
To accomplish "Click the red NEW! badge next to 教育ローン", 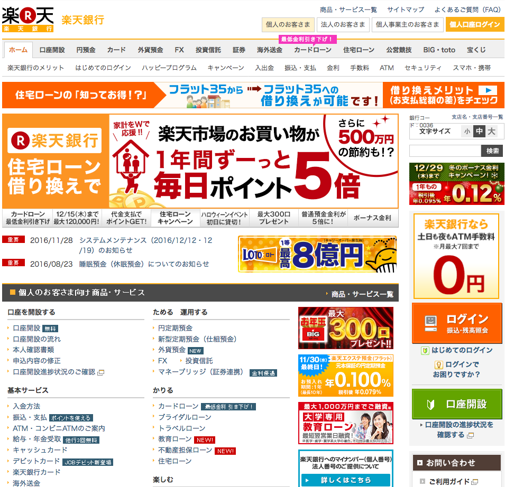I will pos(205,439).
